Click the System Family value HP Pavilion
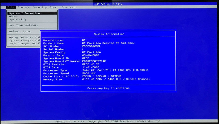Screen dimensions: 219x124 91,52
